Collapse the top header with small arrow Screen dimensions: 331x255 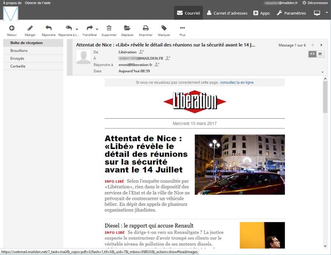click(327, 13)
